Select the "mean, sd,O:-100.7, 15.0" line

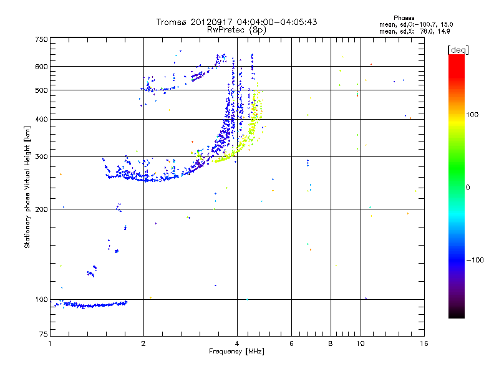(416, 24)
